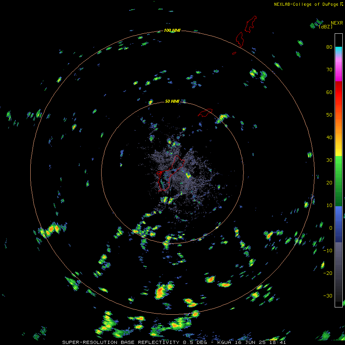Click the dBZ unit label above the color scale
The image size is (345, 345).
(325, 26)
